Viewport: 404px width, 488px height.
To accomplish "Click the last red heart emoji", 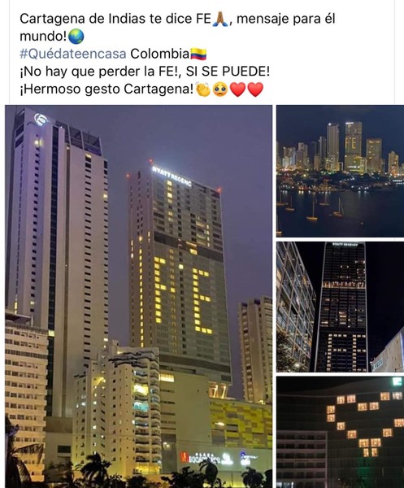I will coord(255,89).
